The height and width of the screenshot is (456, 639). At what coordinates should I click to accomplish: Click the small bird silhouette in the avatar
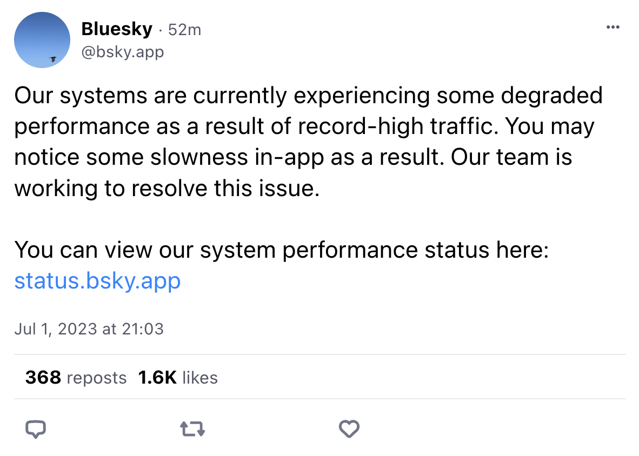tap(53, 58)
